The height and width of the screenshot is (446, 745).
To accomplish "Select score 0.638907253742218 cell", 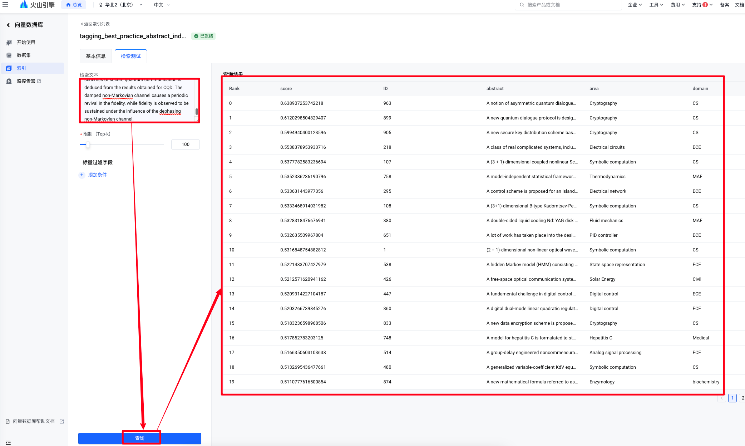I will [302, 103].
